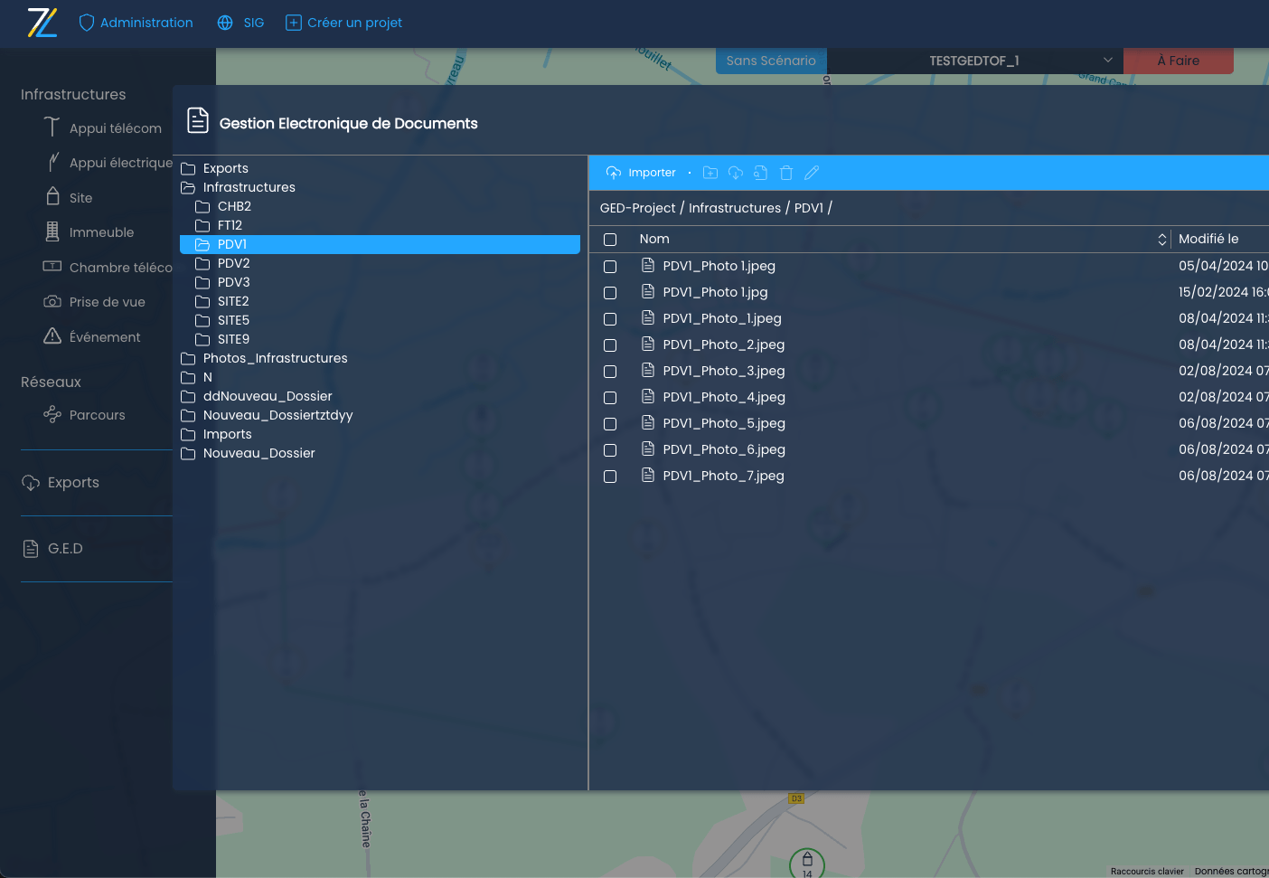Click the new folder icon in toolbar
The height and width of the screenshot is (878, 1269).
click(x=710, y=173)
